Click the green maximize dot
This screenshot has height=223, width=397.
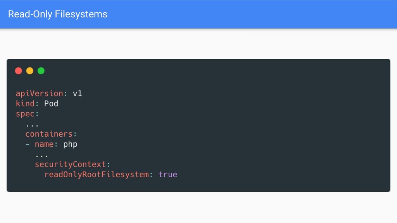[41, 71]
